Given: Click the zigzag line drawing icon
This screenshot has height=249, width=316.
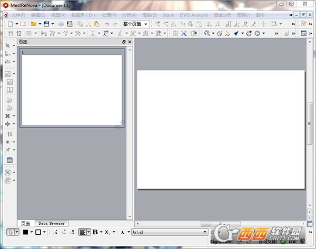Looking at the screenshot, I should (228, 34).
